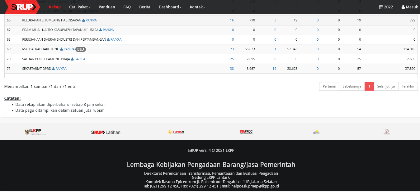Open the SiRUP Latihan logo link

tap(106, 132)
